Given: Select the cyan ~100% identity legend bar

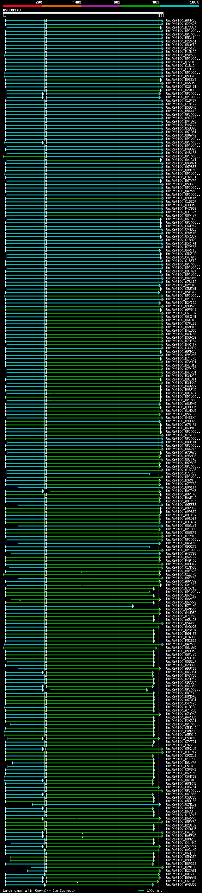Looking at the screenshot, I should [x=179, y=6].
